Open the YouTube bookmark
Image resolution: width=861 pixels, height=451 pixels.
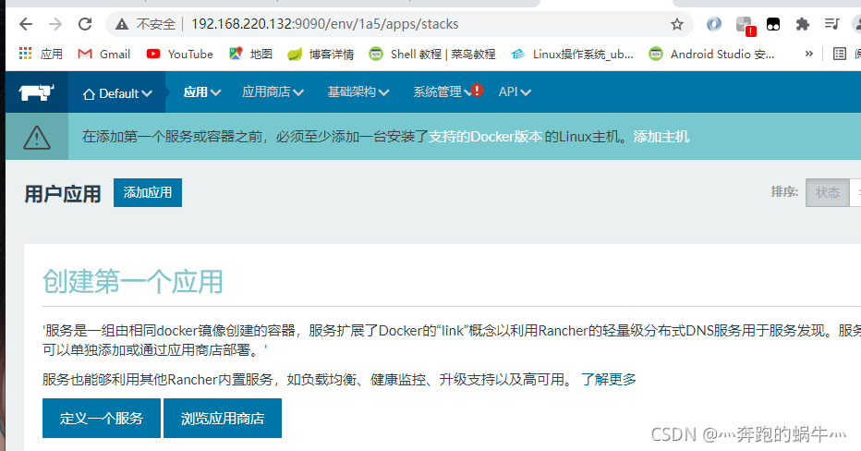(180, 54)
